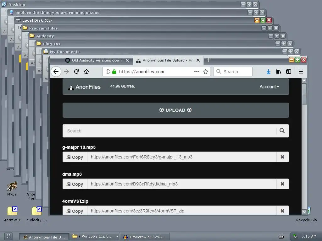Expand the Account dropdown
322x241 pixels.
coord(269,87)
